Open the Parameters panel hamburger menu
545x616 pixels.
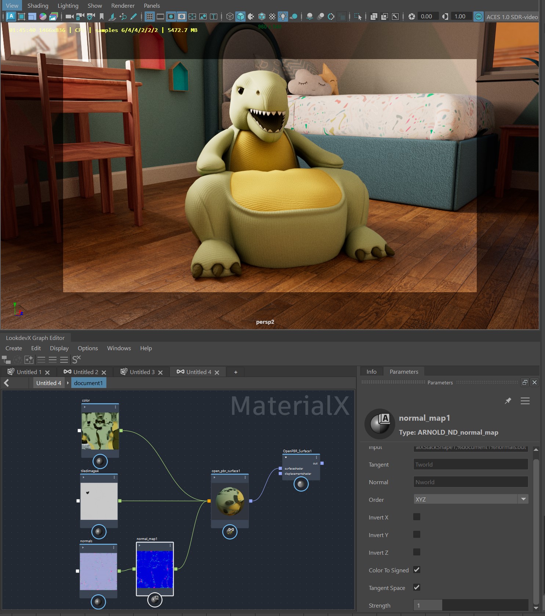pos(525,401)
